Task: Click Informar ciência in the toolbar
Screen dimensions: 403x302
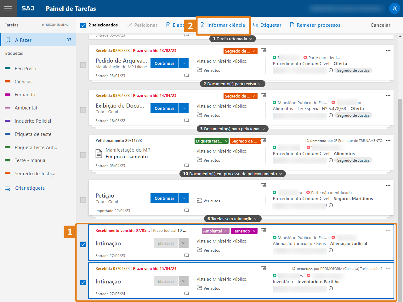Action: [223, 25]
